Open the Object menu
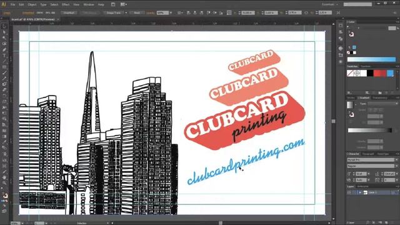The height and width of the screenshot is (225, 400). (32, 4)
